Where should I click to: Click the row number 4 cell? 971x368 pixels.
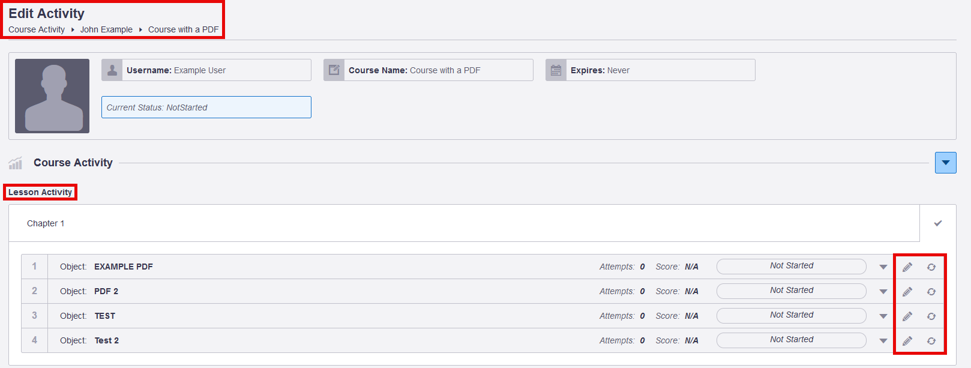[x=34, y=340]
